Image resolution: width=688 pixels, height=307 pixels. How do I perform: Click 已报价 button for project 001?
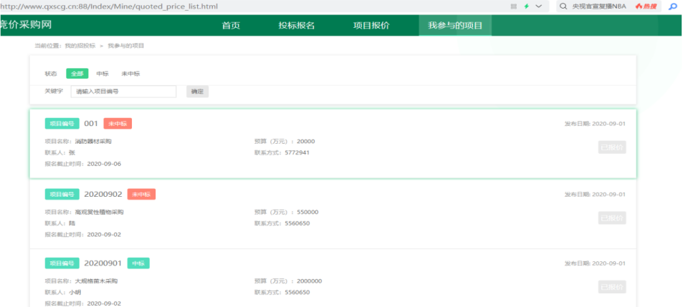pos(612,147)
